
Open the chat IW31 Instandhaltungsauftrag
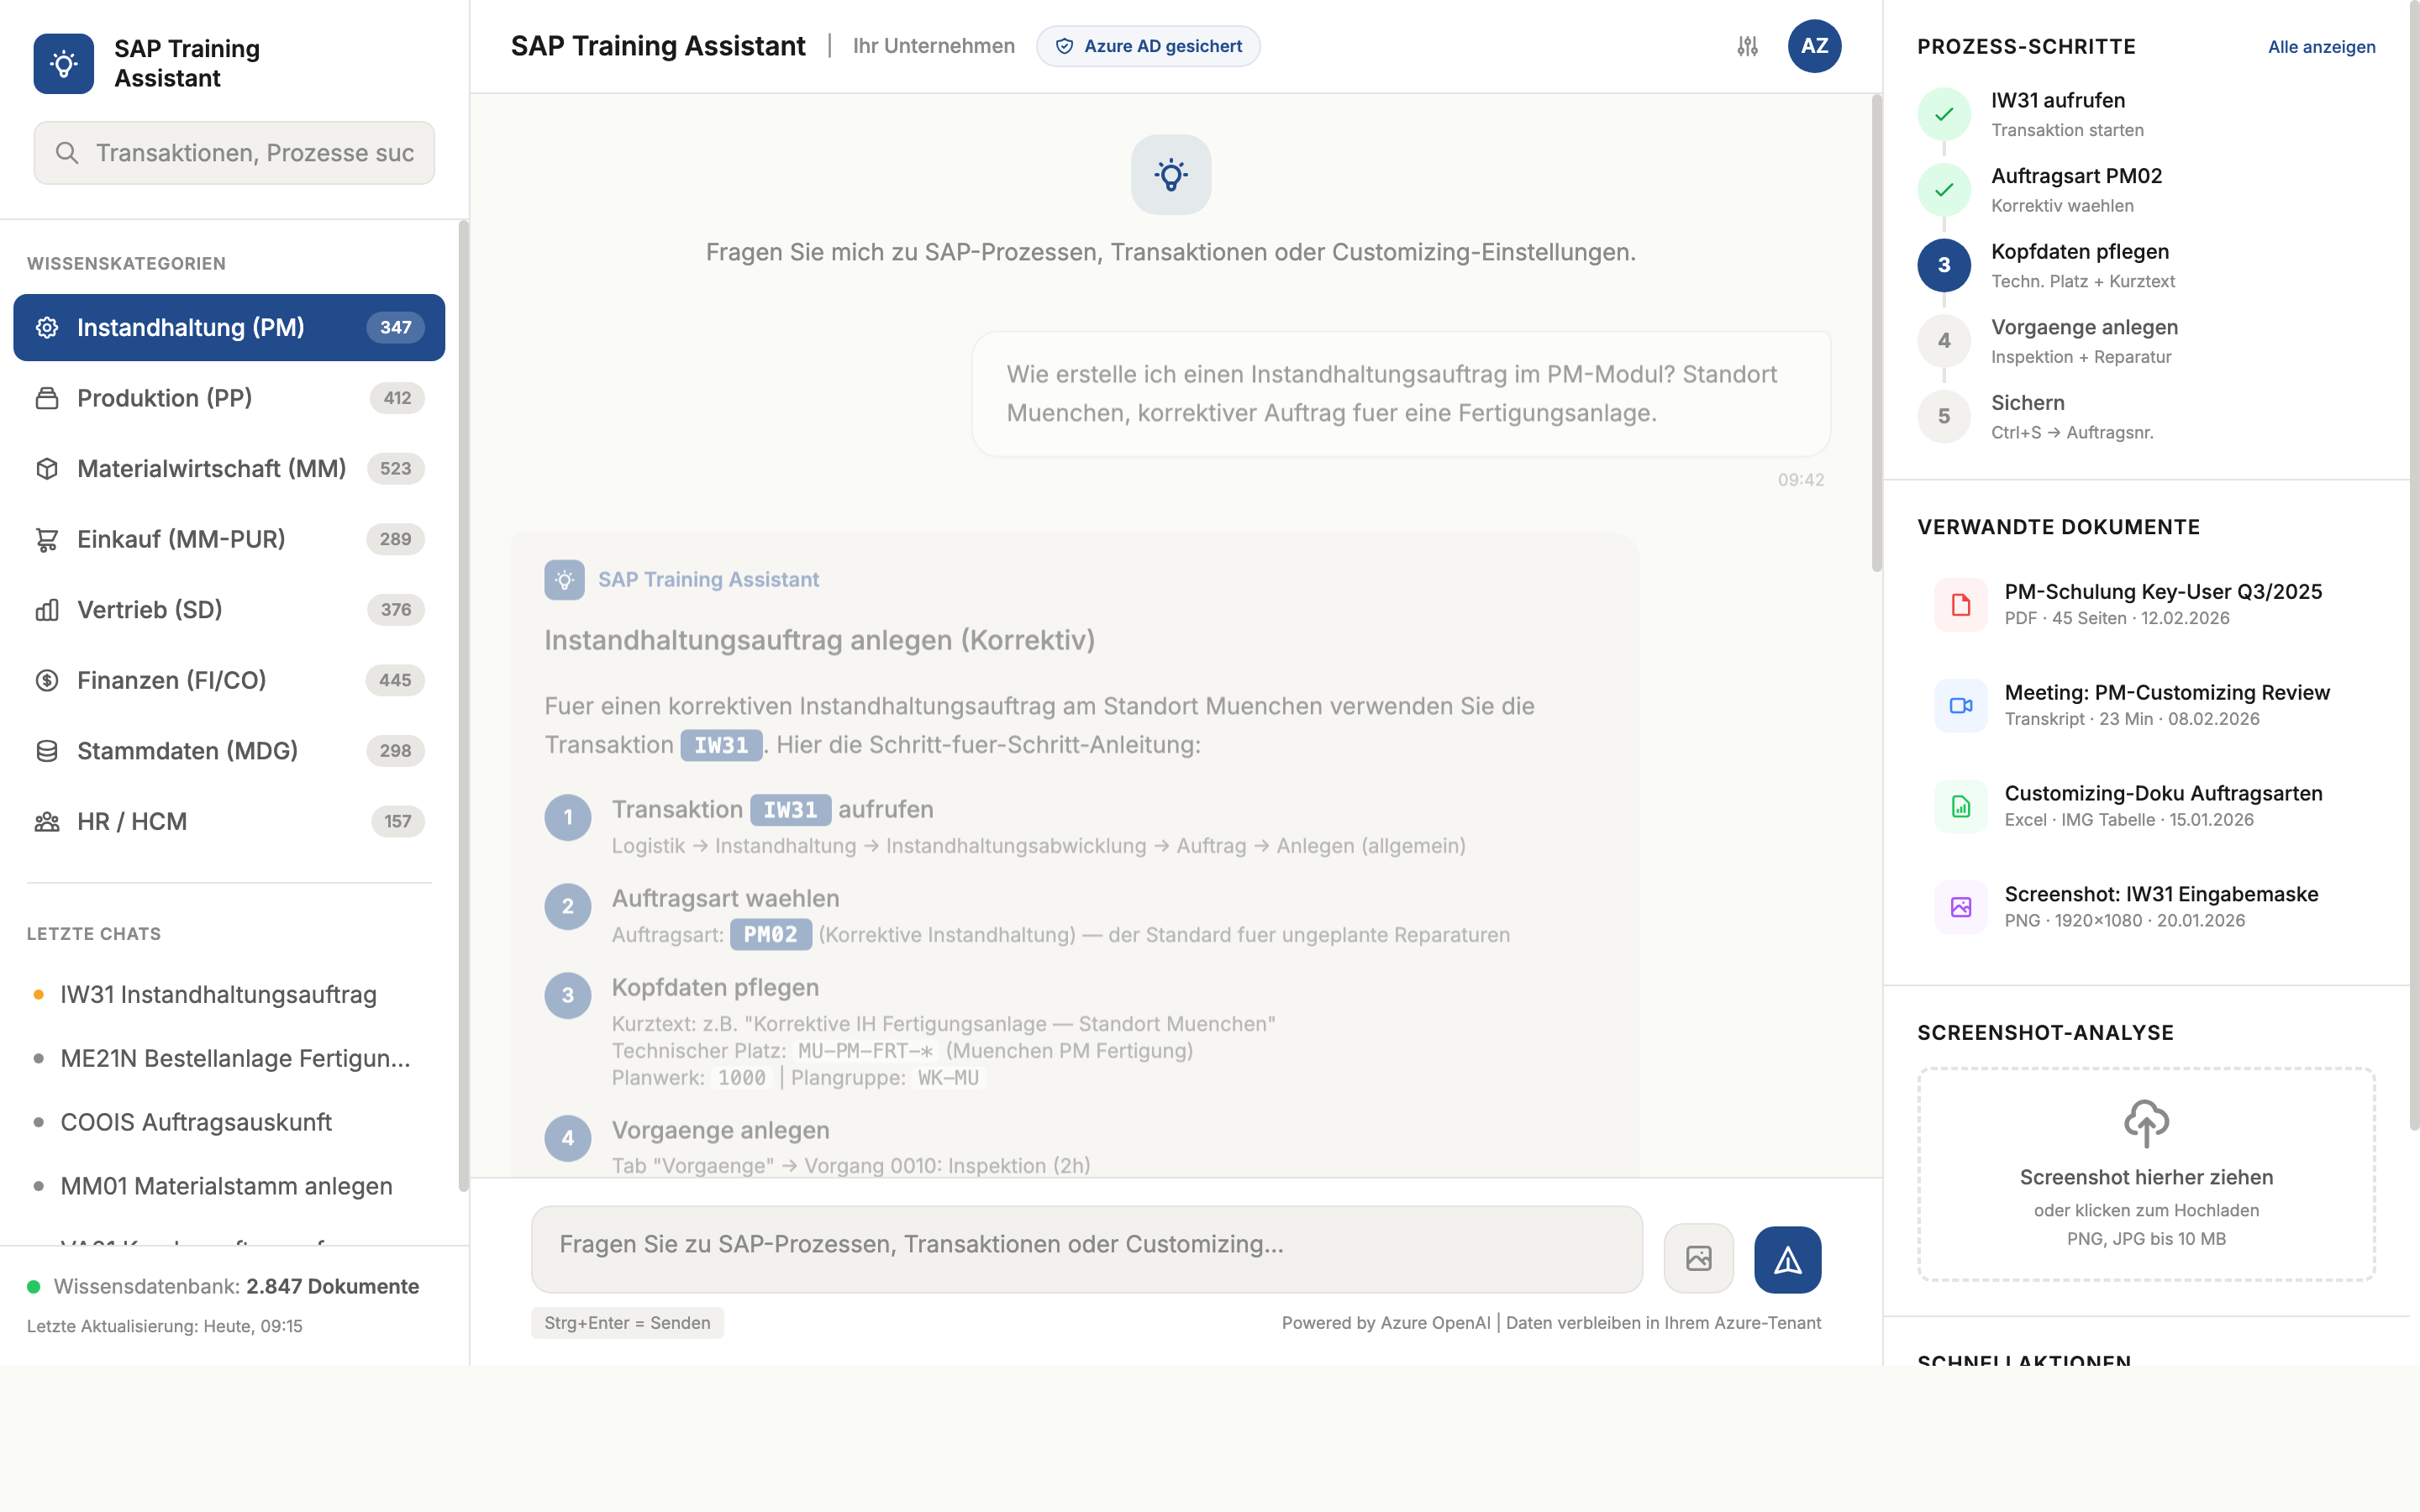[218, 995]
